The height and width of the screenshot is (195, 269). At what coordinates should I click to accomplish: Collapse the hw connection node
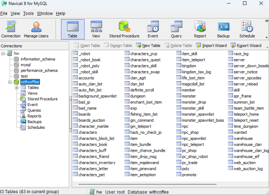pos(3,53)
